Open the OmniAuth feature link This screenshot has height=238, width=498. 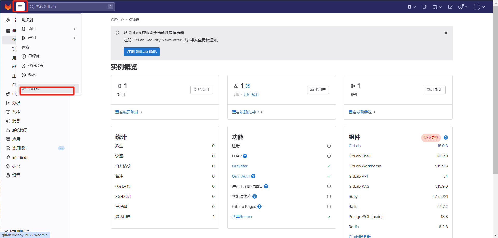click(241, 176)
